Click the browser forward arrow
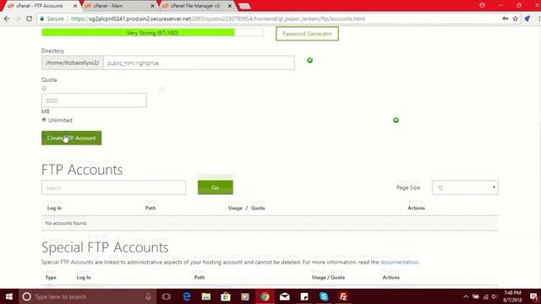This screenshot has height=304, width=541. tap(18, 19)
